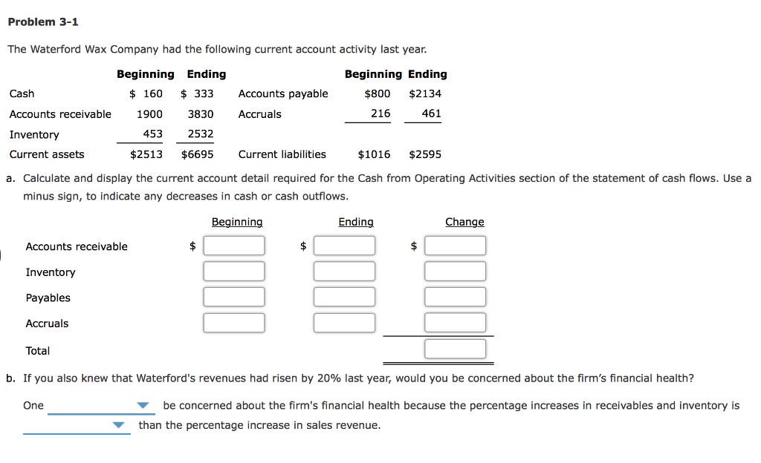Select the Change input for Inventory

click(x=455, y=271)
